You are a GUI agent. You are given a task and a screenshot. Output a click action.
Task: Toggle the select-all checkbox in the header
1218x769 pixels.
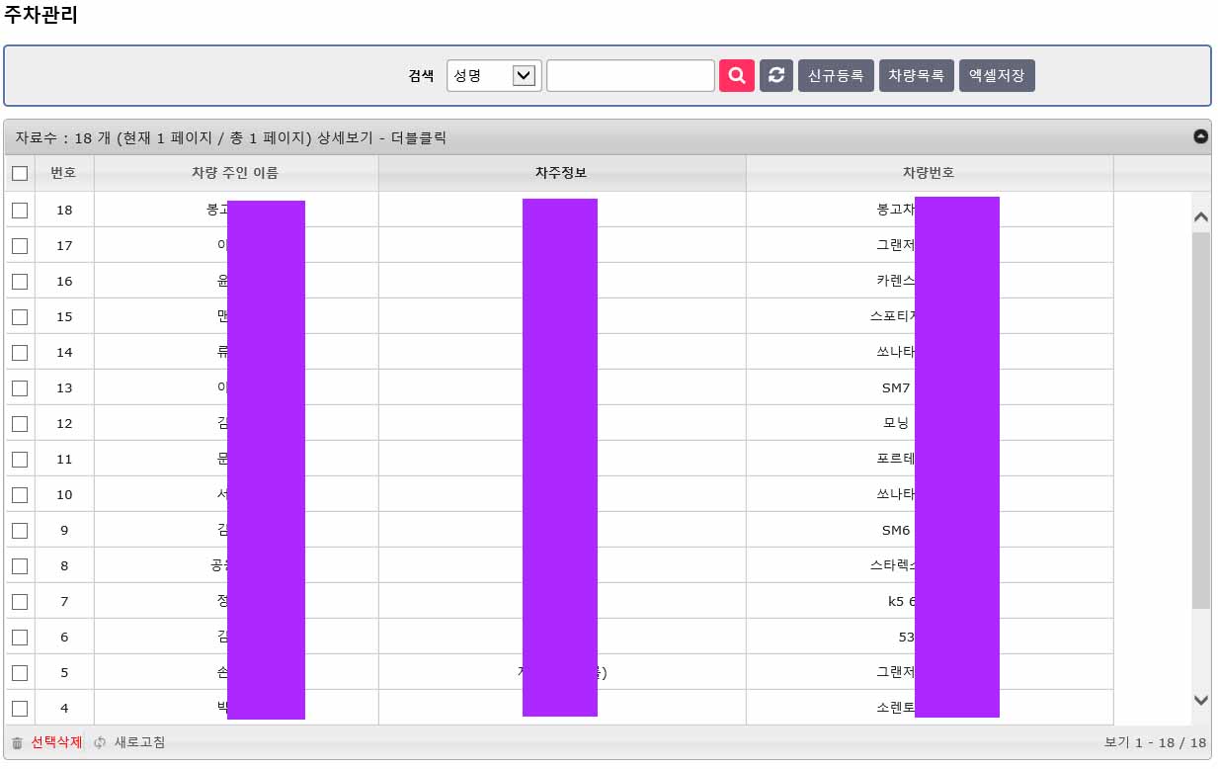pos(20,173)
